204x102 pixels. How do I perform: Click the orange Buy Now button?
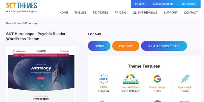126,46
